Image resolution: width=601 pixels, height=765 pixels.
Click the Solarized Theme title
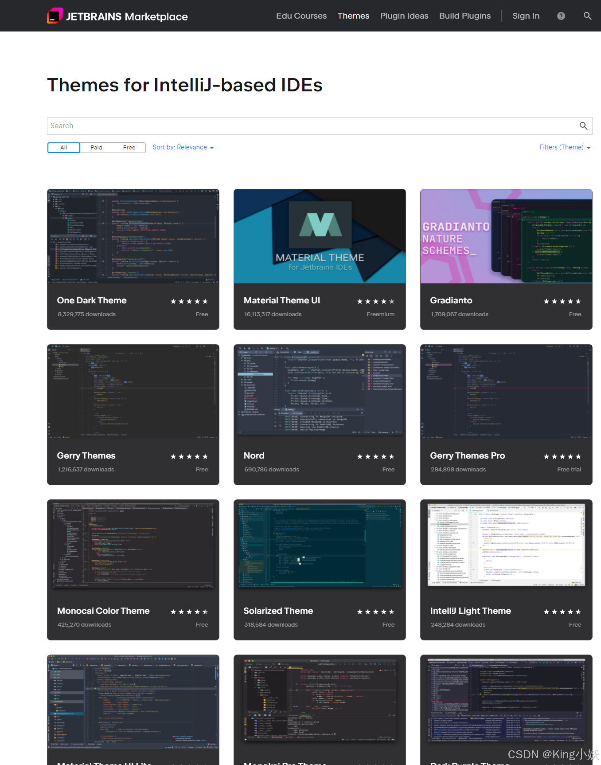coord(278,611)
